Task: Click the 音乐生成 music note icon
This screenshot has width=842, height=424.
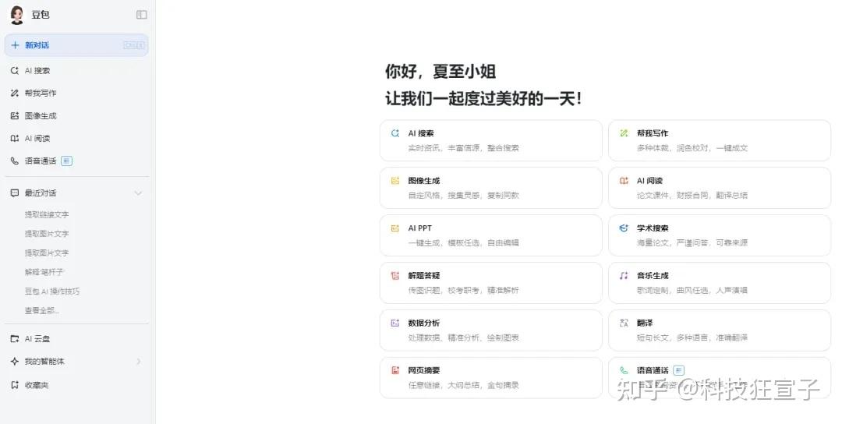Action: pyautogui.click(x=624, y=276)
